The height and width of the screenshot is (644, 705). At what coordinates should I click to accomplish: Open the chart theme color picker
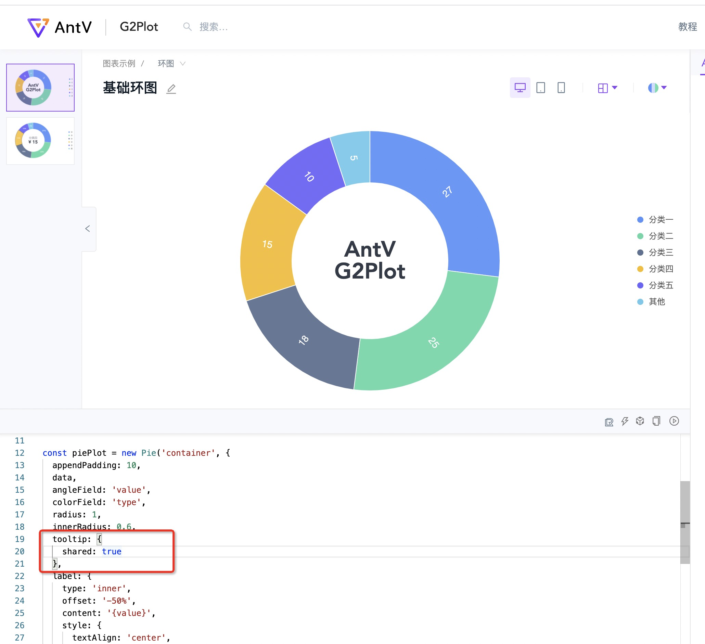(657, 88)
